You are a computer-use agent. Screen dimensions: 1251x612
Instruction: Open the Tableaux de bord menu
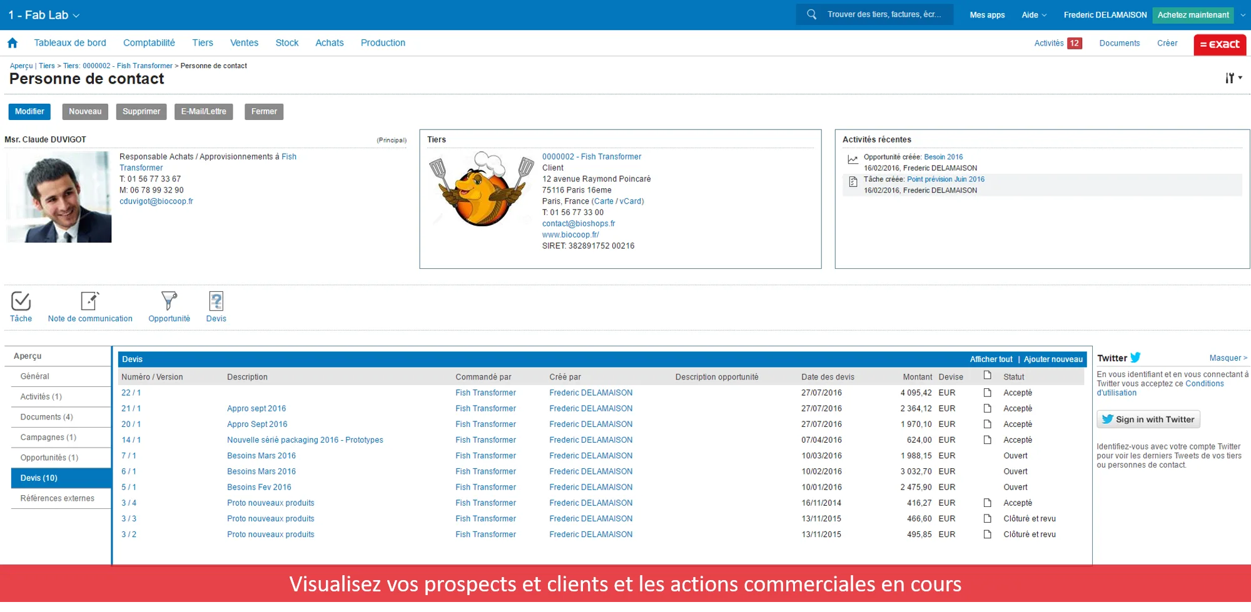70,43
